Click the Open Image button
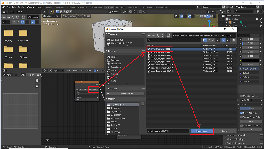This screenshot has width=264, height=149. pos(202,131)
